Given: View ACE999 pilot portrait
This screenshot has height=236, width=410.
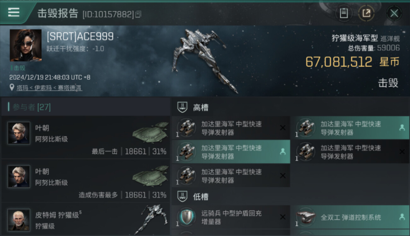Looking at the screenshot, I should click(26, 45).
